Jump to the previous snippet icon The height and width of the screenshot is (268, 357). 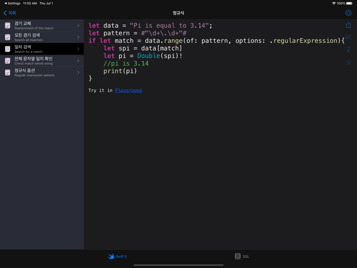tap(348, 37)
